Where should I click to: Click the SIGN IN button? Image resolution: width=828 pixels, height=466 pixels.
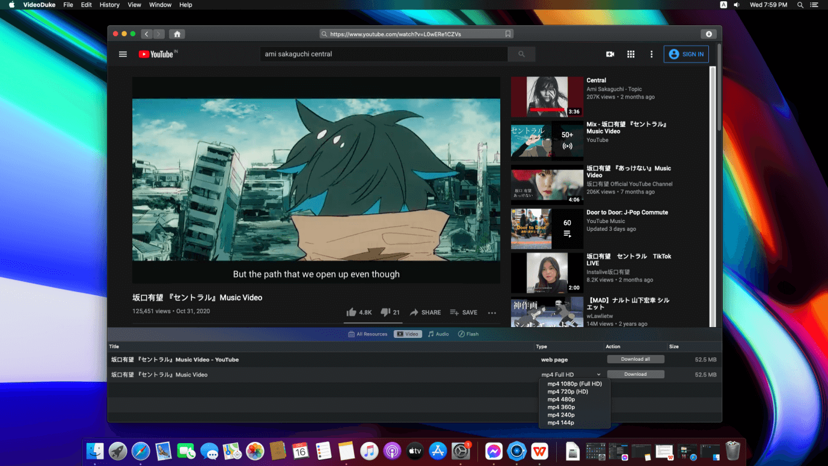pyautogui.click(x=686, y=54)
